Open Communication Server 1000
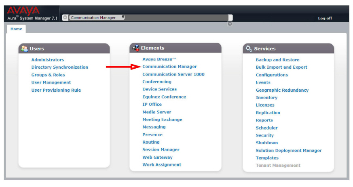Image resolution: width=353 pixels, height=187 pixels. click(x=173, y=74)
